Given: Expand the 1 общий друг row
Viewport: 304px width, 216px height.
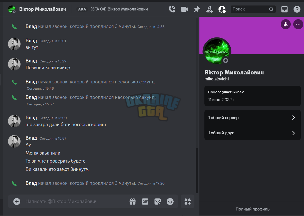Looking at the screenshot, I should [x=252, y=133].
